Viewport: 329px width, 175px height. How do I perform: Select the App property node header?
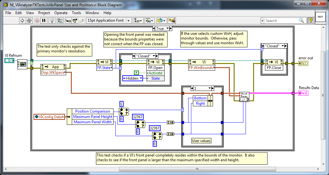click(53, 67)
